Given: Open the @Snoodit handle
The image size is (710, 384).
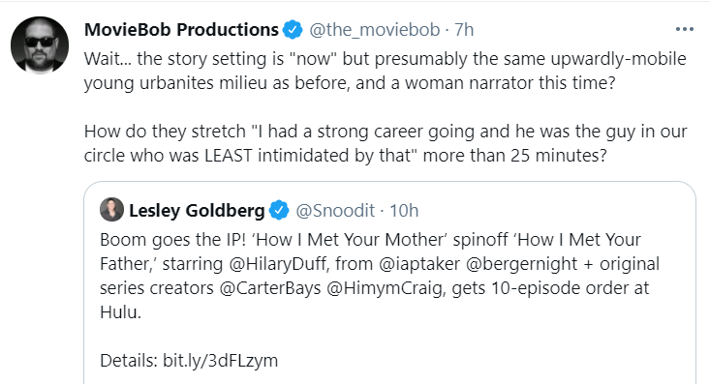Looking at the screenshot, I should point(335,210).
